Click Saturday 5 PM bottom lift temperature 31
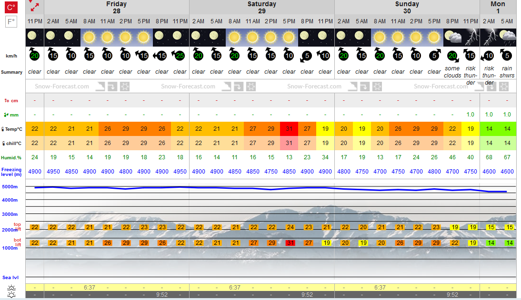This screenshot has height=300, width=521. pyautogui.click(x=291, y=243)
